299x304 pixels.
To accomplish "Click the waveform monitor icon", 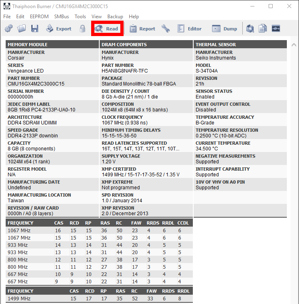I will pyautogui.click(x=276, y=28).
